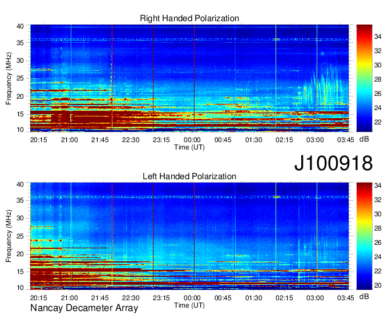Click "Time (UT)" label under Left Handed plot
The image size is (388, 315).
click(x=189, y=305)
